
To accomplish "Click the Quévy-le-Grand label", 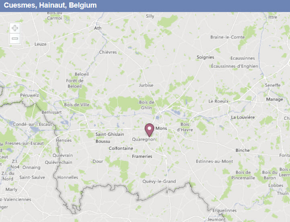I will point(159,182).
